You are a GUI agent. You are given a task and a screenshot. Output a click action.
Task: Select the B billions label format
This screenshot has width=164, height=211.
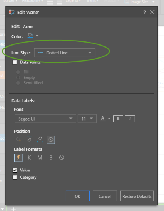[x=51, y=157]
